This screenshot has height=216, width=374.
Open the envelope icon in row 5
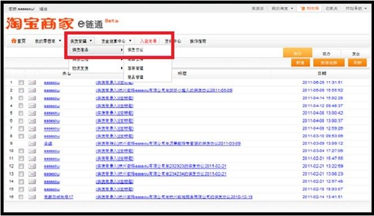tap(32, 113)
